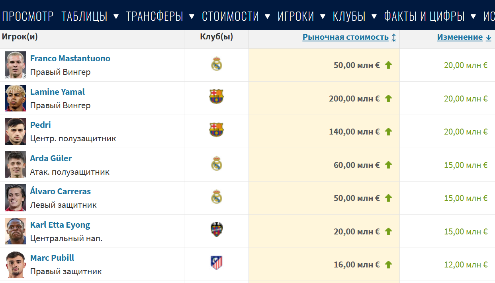Click Real Madrid crest beside Arda Güler
The height and width of the screenshot is (283, 495).
(x=216, y=164)
